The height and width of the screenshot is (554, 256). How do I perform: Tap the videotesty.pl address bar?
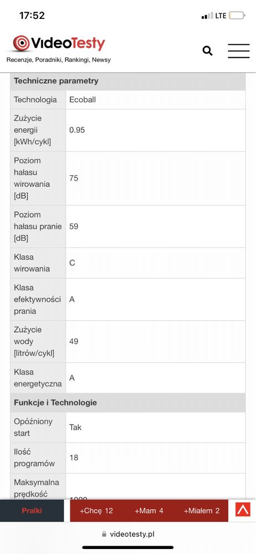[x=128, y=534]
